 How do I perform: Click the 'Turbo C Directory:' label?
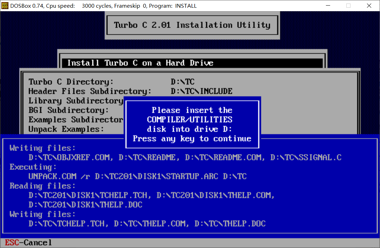pos(71,82)
